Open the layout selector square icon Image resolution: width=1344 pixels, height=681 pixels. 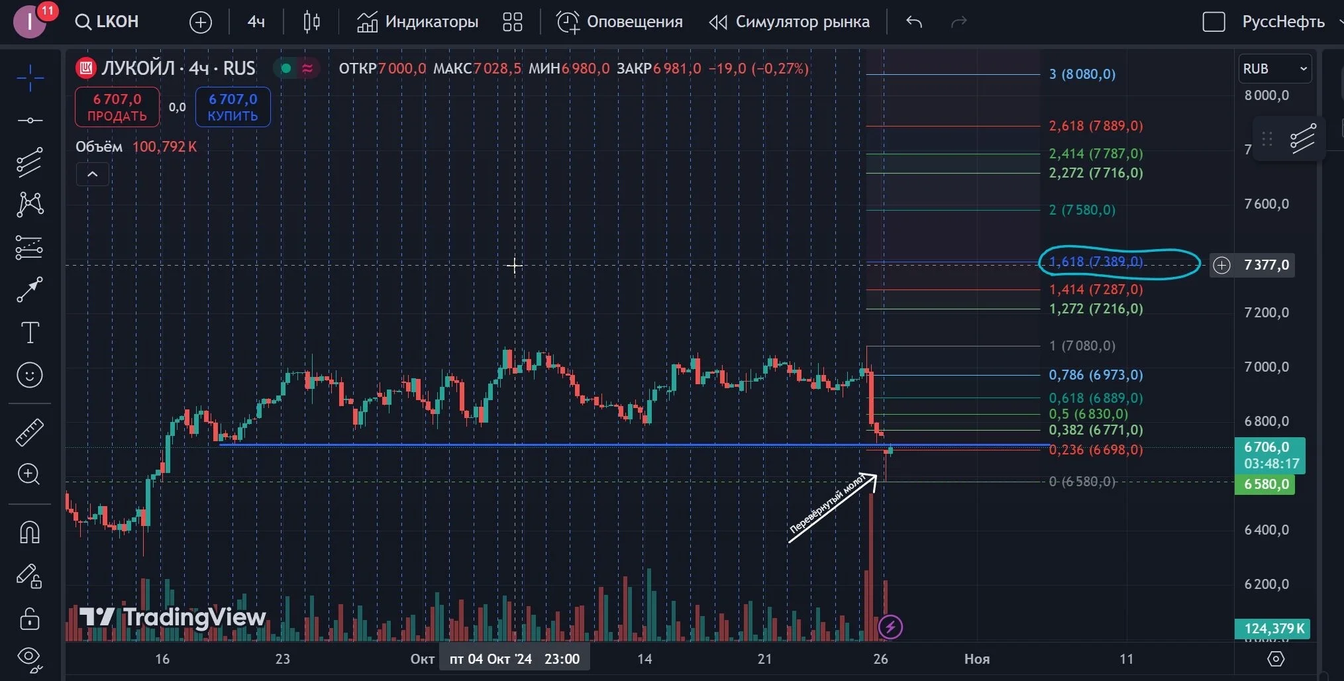pos(1214,22)
